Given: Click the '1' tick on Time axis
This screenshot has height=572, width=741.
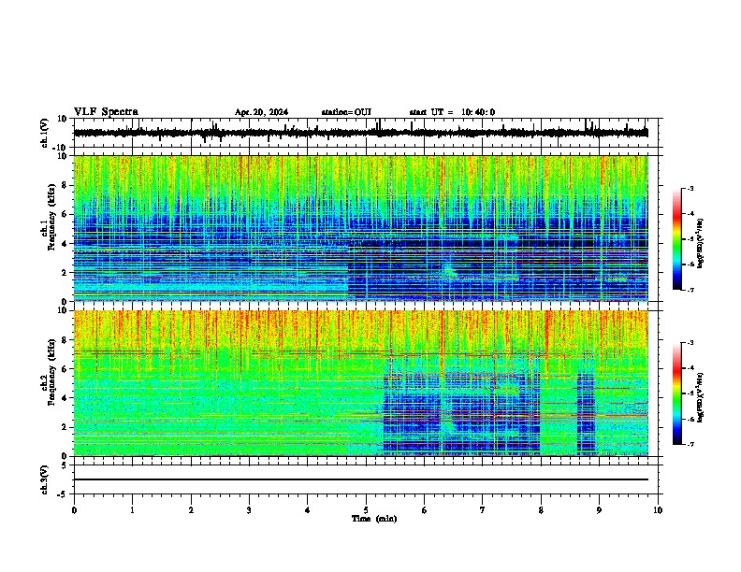Looking at the screenshot, I should [132, 510].
